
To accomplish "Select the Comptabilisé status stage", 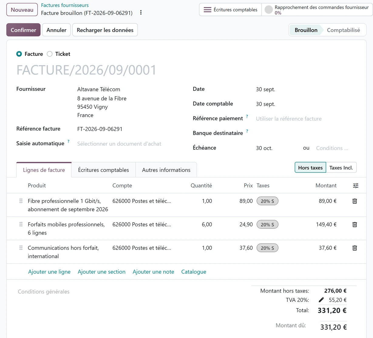I will coord(344,30).
